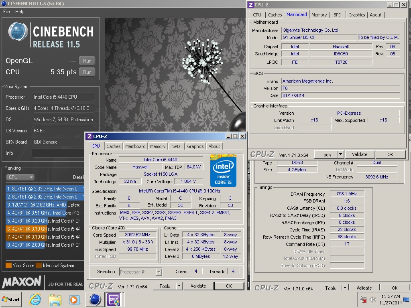Image resolution: width=411 pixels, height=308 pixels.
Task: Click Tools button in Memory CPU-Z window
Action: pyautogui.click(x=330, y=288)
